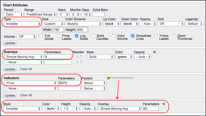Move Simple Moving Avg overlay down

[x=81, y=57]
